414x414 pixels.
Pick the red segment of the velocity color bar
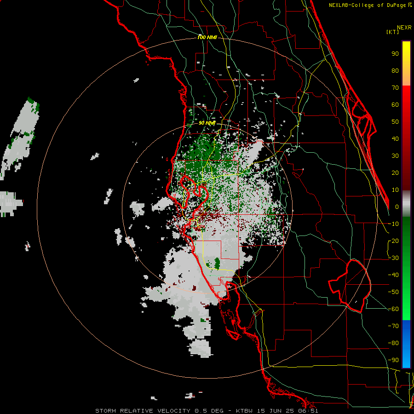coord(406,138)
